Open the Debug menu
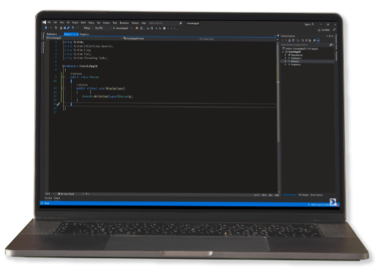Viewport: 381px width, 277px height. tap(92, 23)
